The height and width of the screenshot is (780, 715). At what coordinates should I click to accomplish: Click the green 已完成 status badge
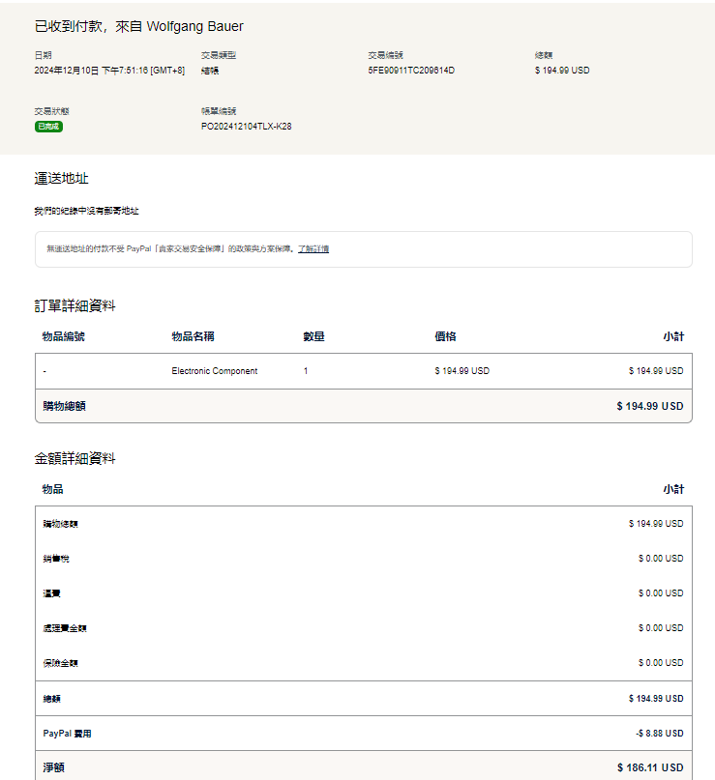coord(48,127)
